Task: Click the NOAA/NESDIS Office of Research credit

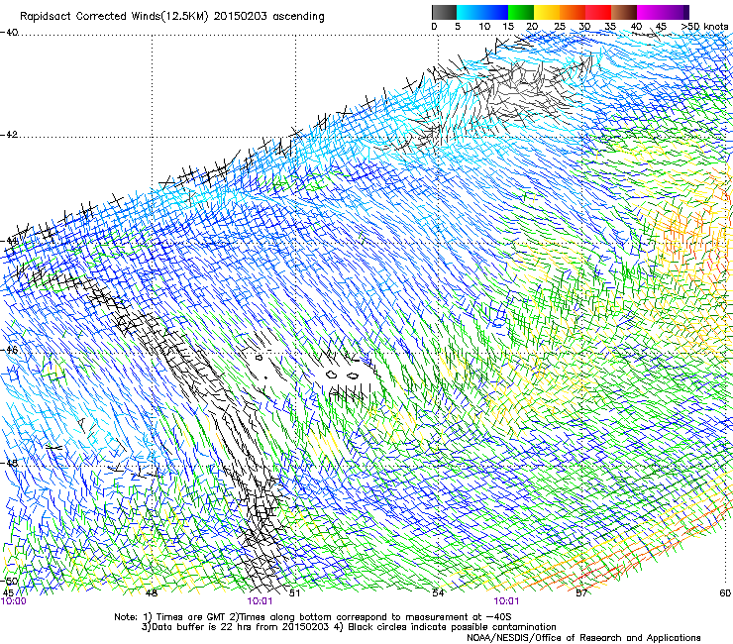Action: (x=583, y=638)
